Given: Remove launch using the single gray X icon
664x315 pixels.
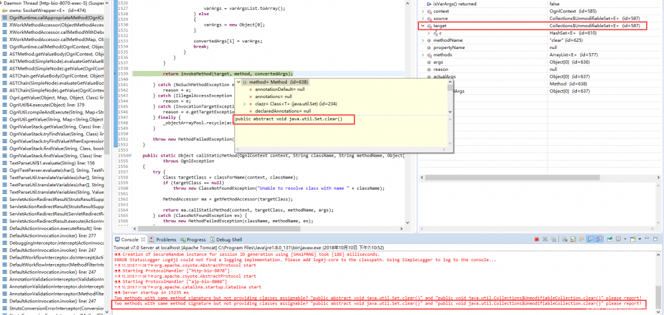Looking at the screenshot, I should [x=545, y=239].
